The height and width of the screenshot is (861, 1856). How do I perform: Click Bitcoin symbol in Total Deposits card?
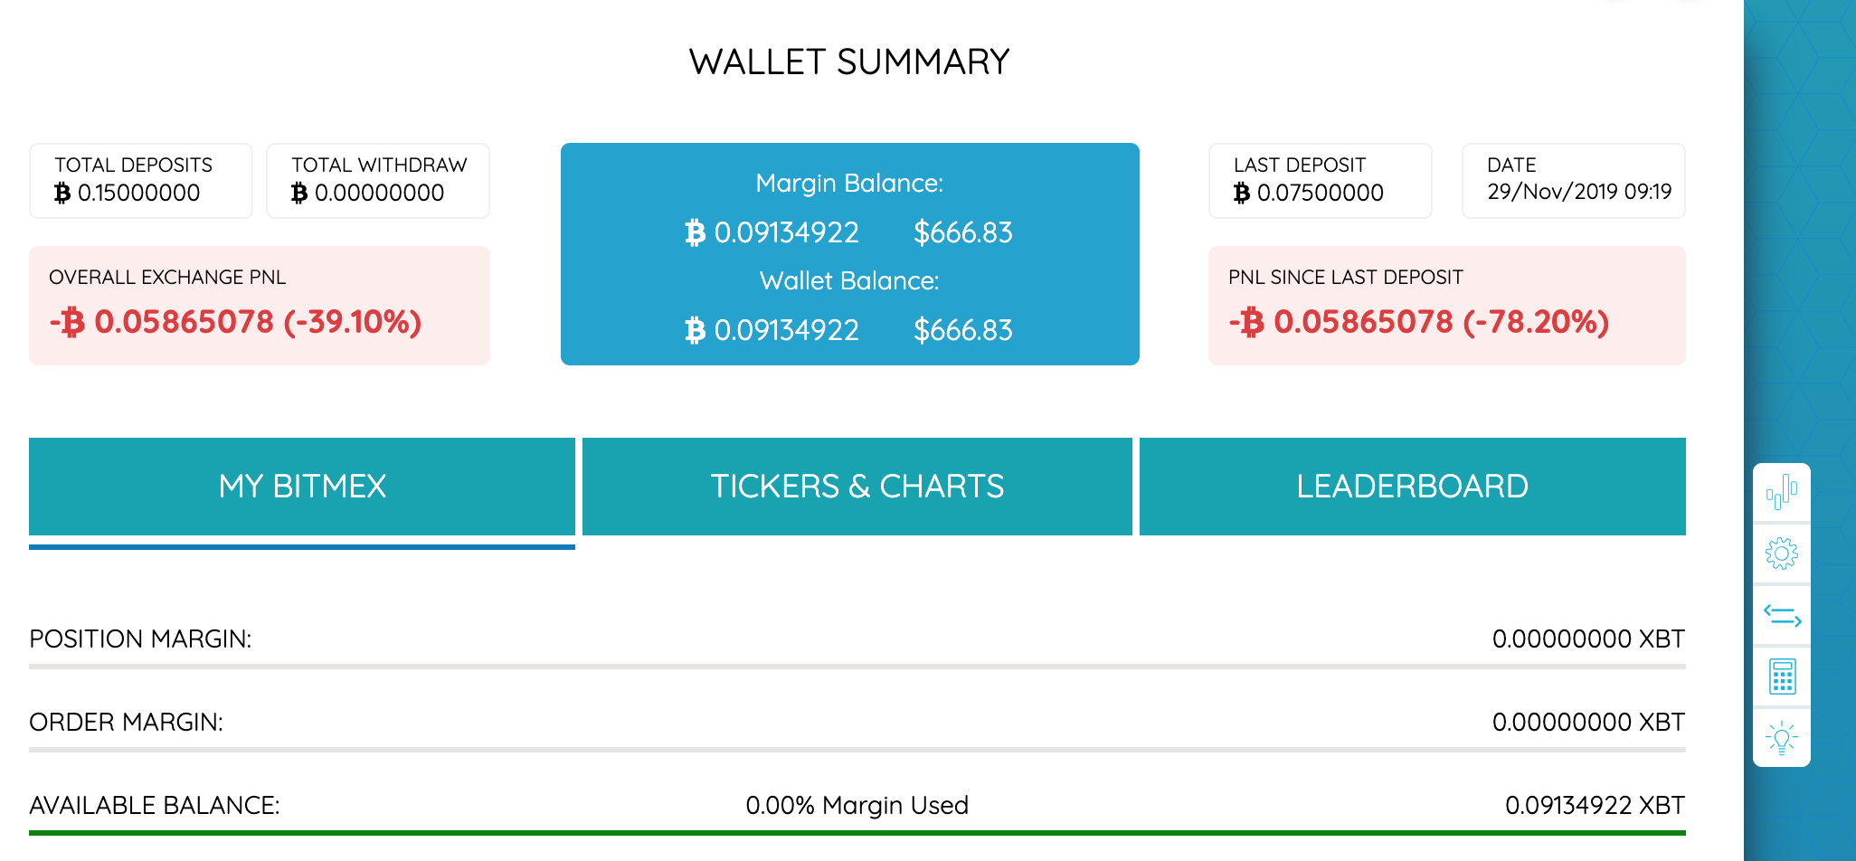tap(62, 193)
